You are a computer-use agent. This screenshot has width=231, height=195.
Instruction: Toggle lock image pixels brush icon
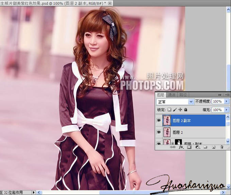pyautogui.click(x=175, y=110)
